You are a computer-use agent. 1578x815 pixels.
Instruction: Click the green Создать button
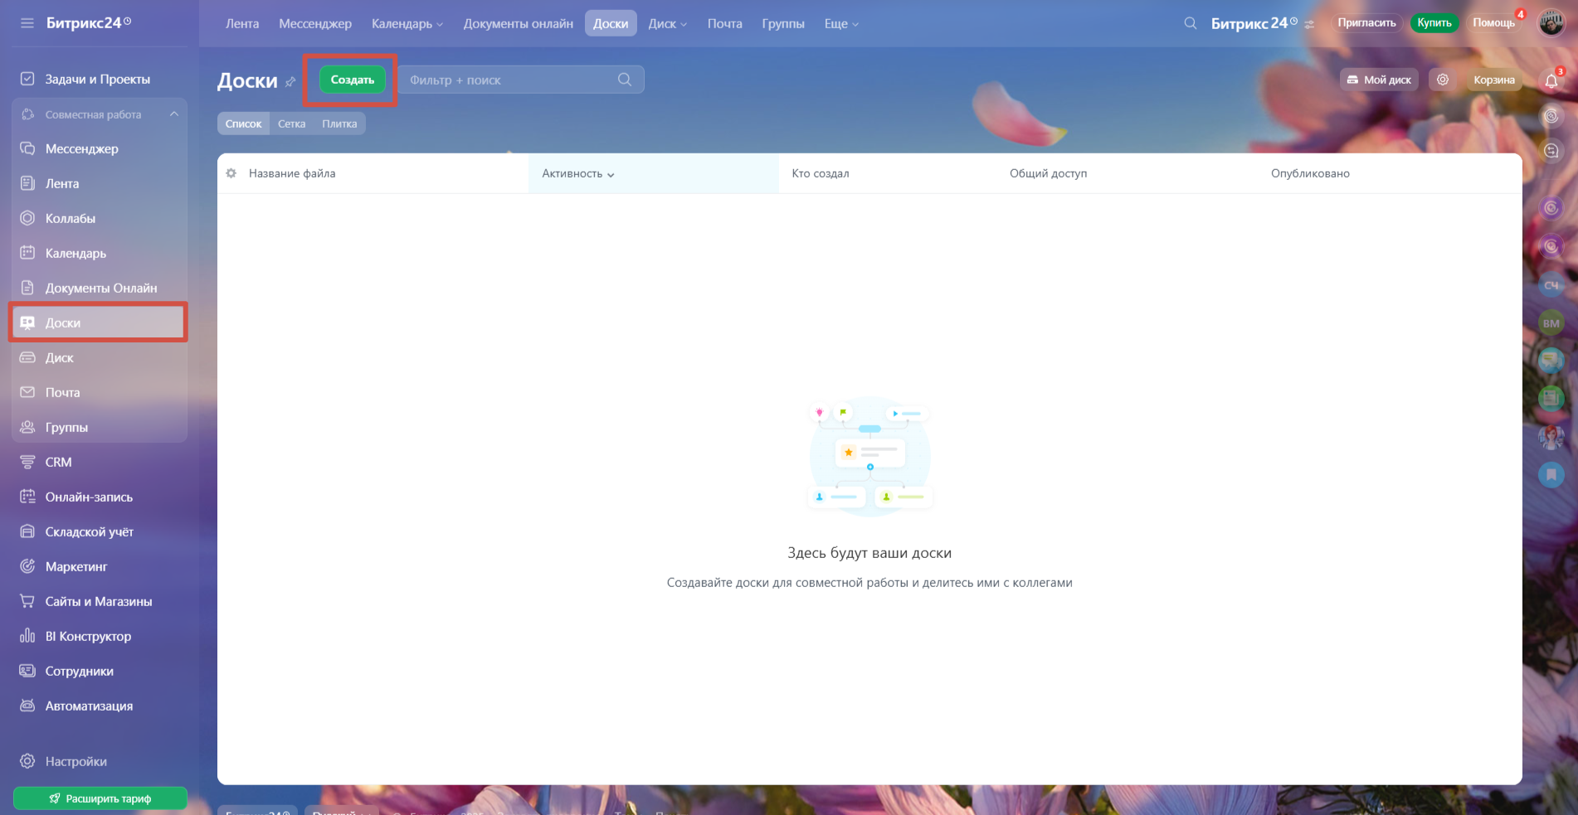click(352, 80)
